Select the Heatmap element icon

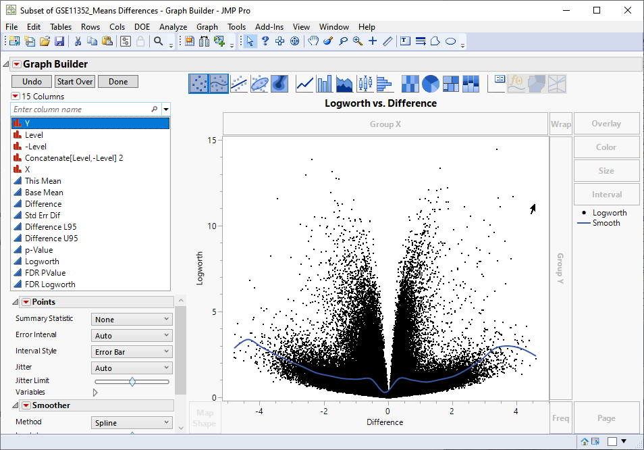pos(410,83)
